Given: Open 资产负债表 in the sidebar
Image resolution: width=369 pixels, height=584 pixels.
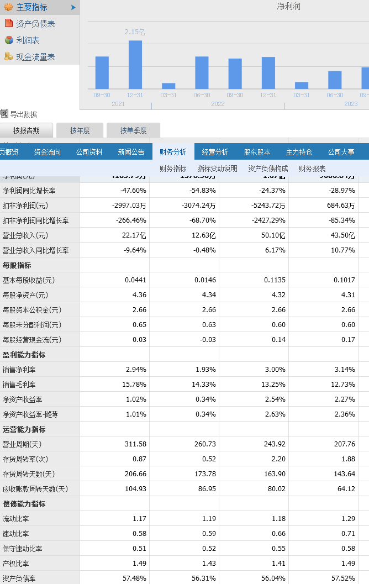Looking at the screenshot, I should point(35,24).
